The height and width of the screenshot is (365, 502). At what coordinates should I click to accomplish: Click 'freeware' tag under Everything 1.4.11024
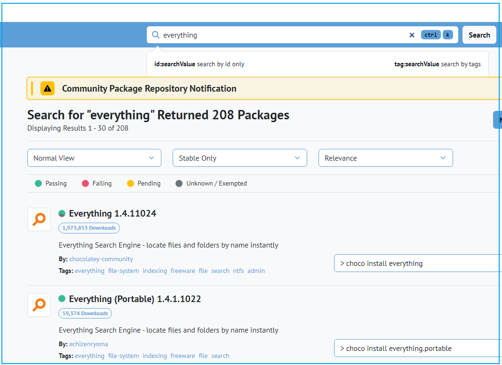tap(183, 271)
